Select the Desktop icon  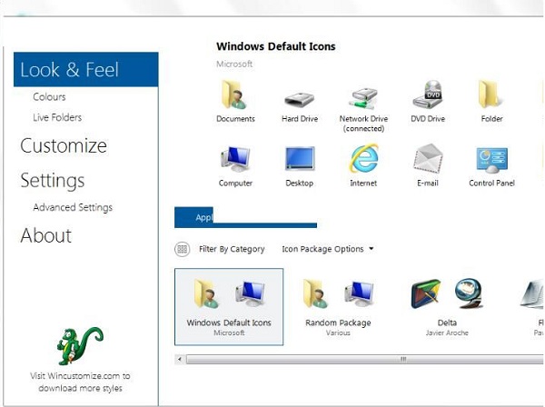coord(300,158)
